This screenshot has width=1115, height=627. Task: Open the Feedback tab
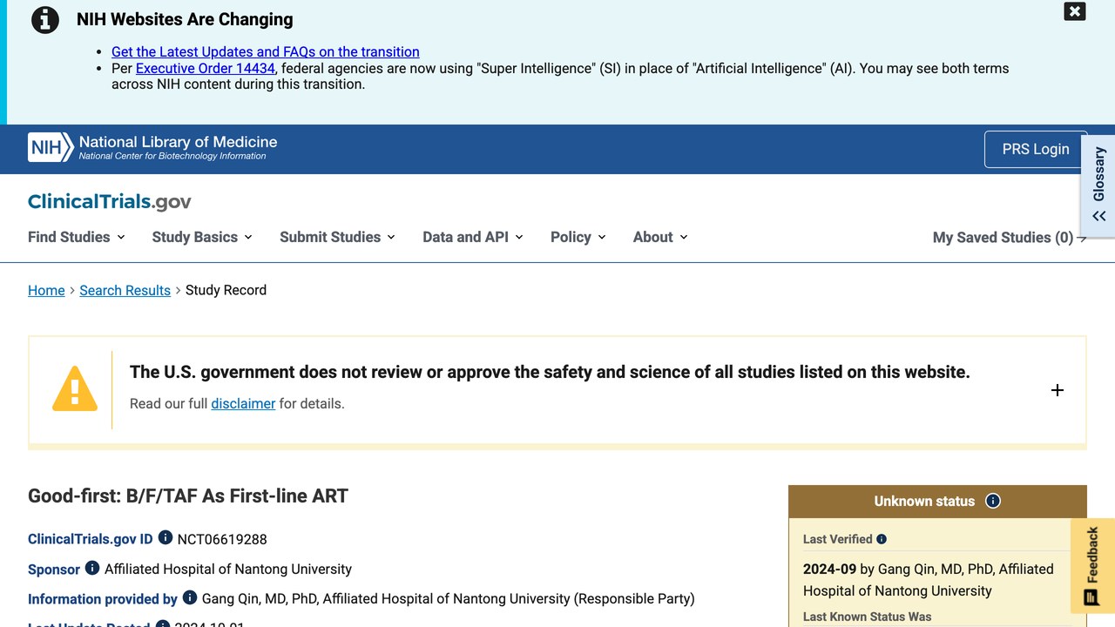pyautogui.click(x=1092, y=566)
